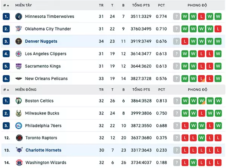Click the Toronto Raptors logo
The height and width of the screenshot is (168, 226).
19,138
